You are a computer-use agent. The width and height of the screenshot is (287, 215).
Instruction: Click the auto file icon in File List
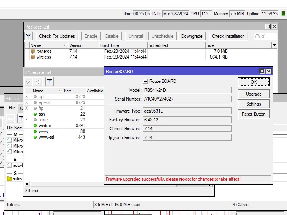point(9,165)
